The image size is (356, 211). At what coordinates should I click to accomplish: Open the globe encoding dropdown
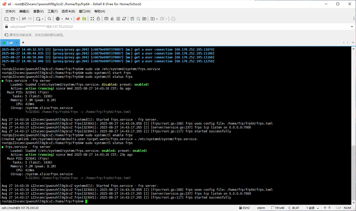[x=62, y=19]
